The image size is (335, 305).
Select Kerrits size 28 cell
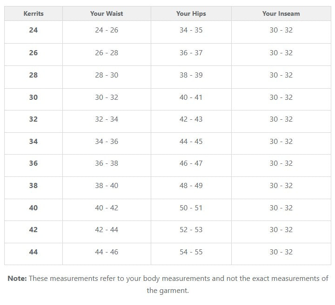click(33, 75)
